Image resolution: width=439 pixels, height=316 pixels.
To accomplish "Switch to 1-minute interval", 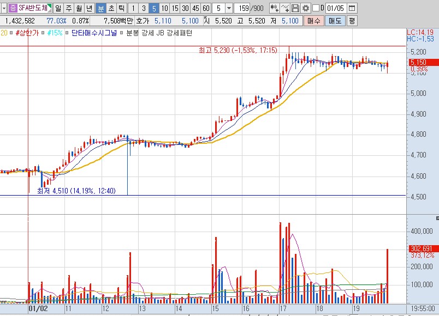I will (x=133, y=8).
